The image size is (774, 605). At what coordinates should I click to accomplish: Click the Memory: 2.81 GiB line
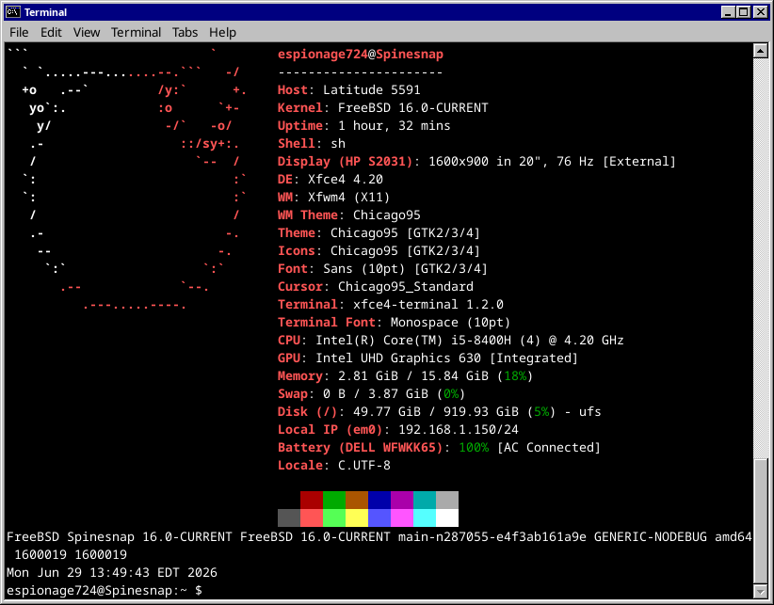tap(405, 375)
